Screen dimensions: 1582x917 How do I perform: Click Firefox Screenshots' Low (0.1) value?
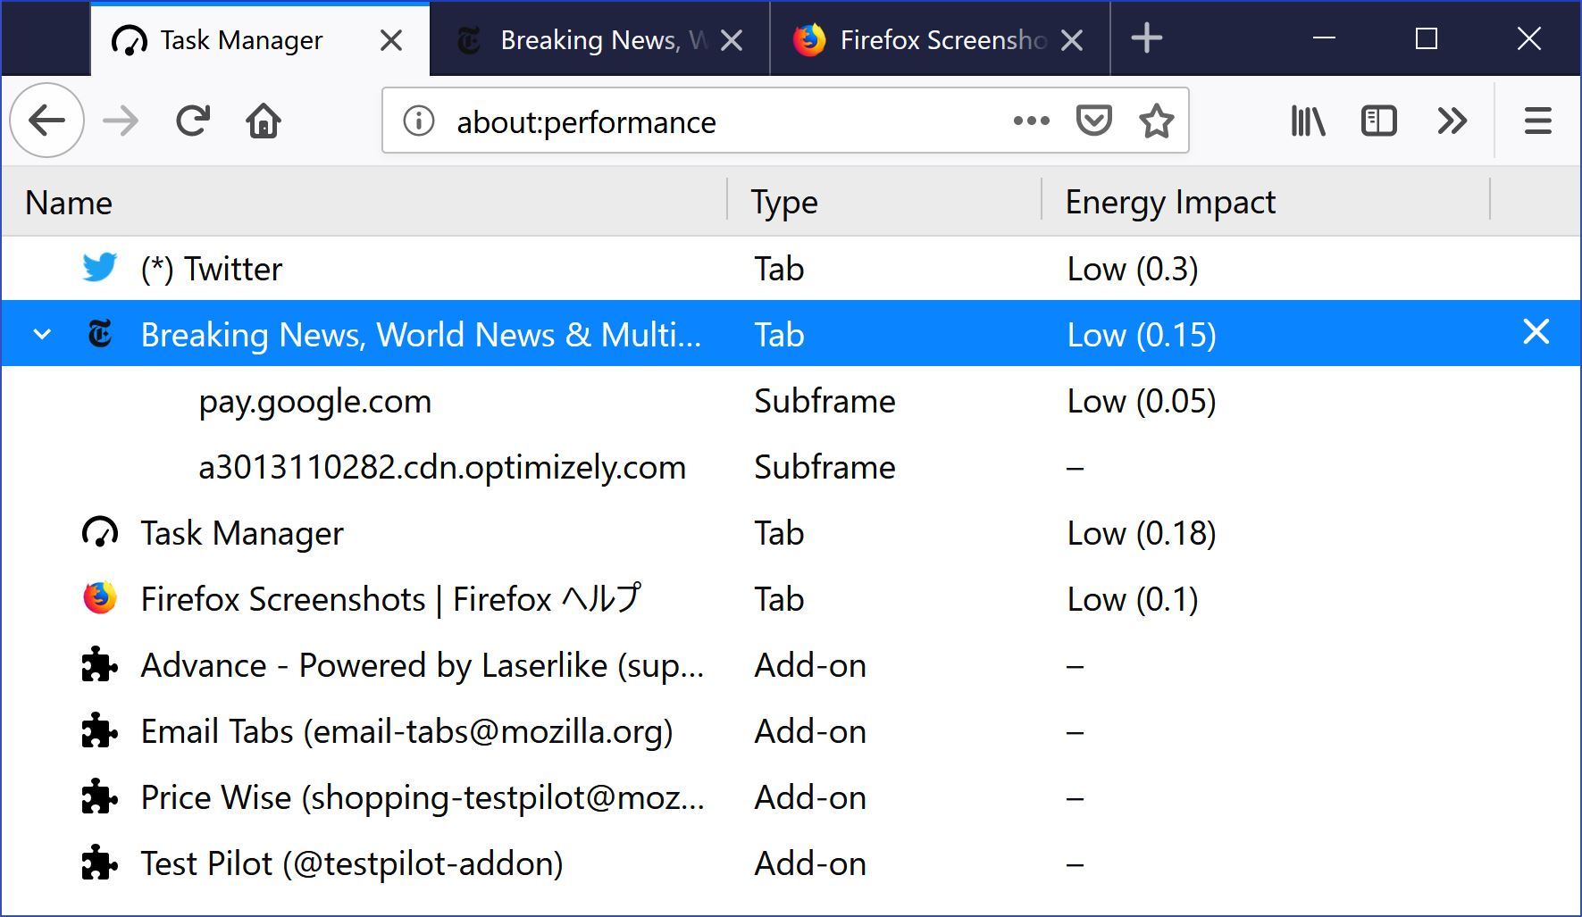pos(1133,599)
